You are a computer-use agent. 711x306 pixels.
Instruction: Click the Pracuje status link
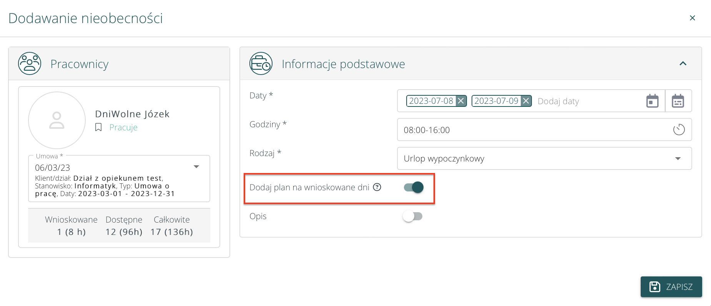123,127
